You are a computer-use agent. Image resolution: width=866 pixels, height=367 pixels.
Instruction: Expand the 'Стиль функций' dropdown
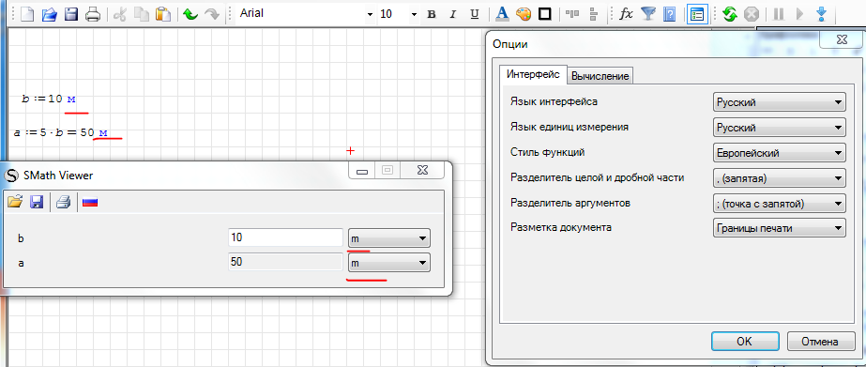(x=780, y=153)
